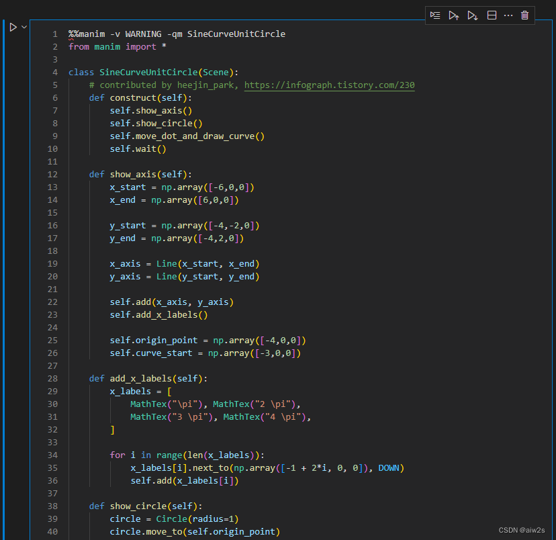Click line number 28 in gutter
556x540 pixels.
[52, 379]
